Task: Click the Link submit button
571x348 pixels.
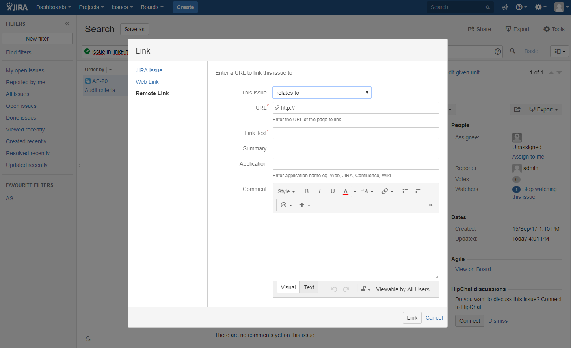Action: click(x=412, y=318)
